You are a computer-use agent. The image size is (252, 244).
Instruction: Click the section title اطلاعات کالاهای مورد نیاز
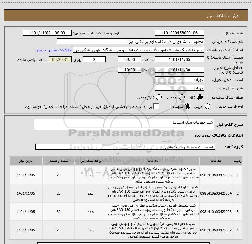coord(219,135)
